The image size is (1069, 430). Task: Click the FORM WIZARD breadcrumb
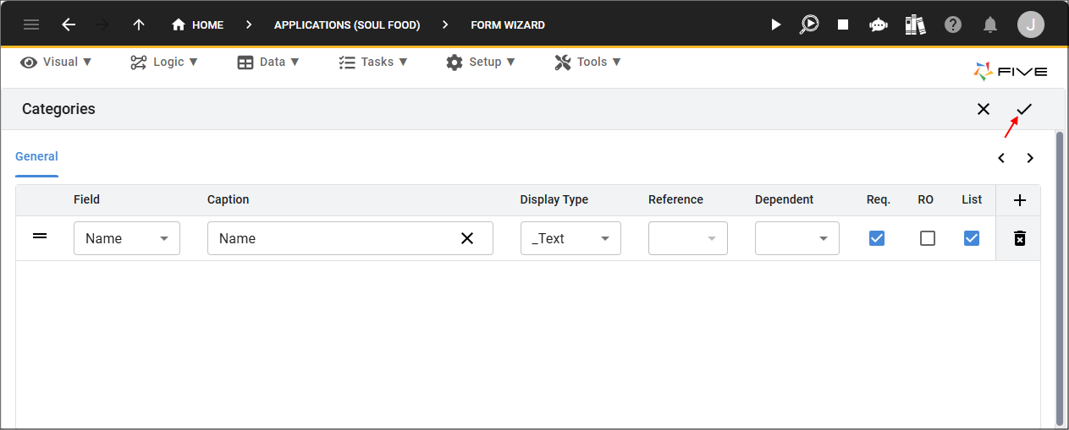tap(508, 24)
